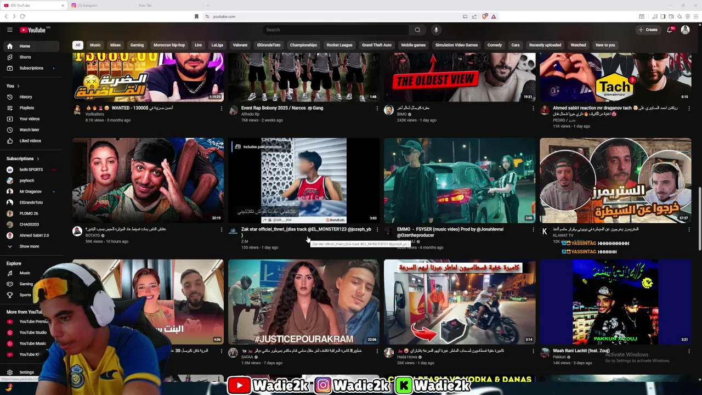Click the search magnifier button
This screenshot has width=702, height=395.
tap(417, 30)
